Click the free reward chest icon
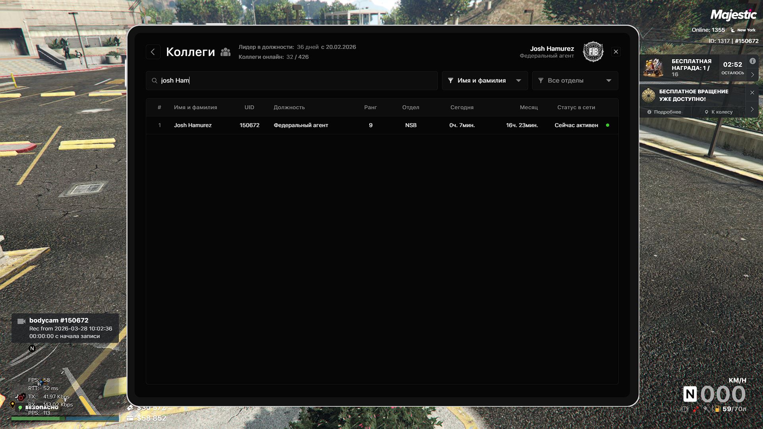The image size is (763, 429). 653,68
